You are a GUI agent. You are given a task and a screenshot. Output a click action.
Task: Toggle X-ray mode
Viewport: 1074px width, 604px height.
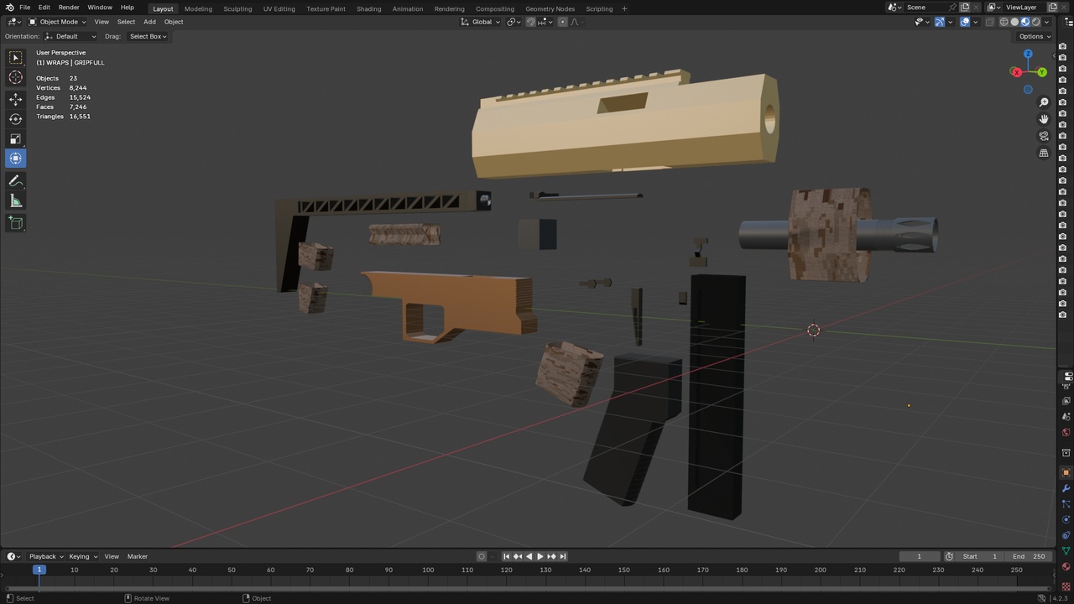point(990,22)
